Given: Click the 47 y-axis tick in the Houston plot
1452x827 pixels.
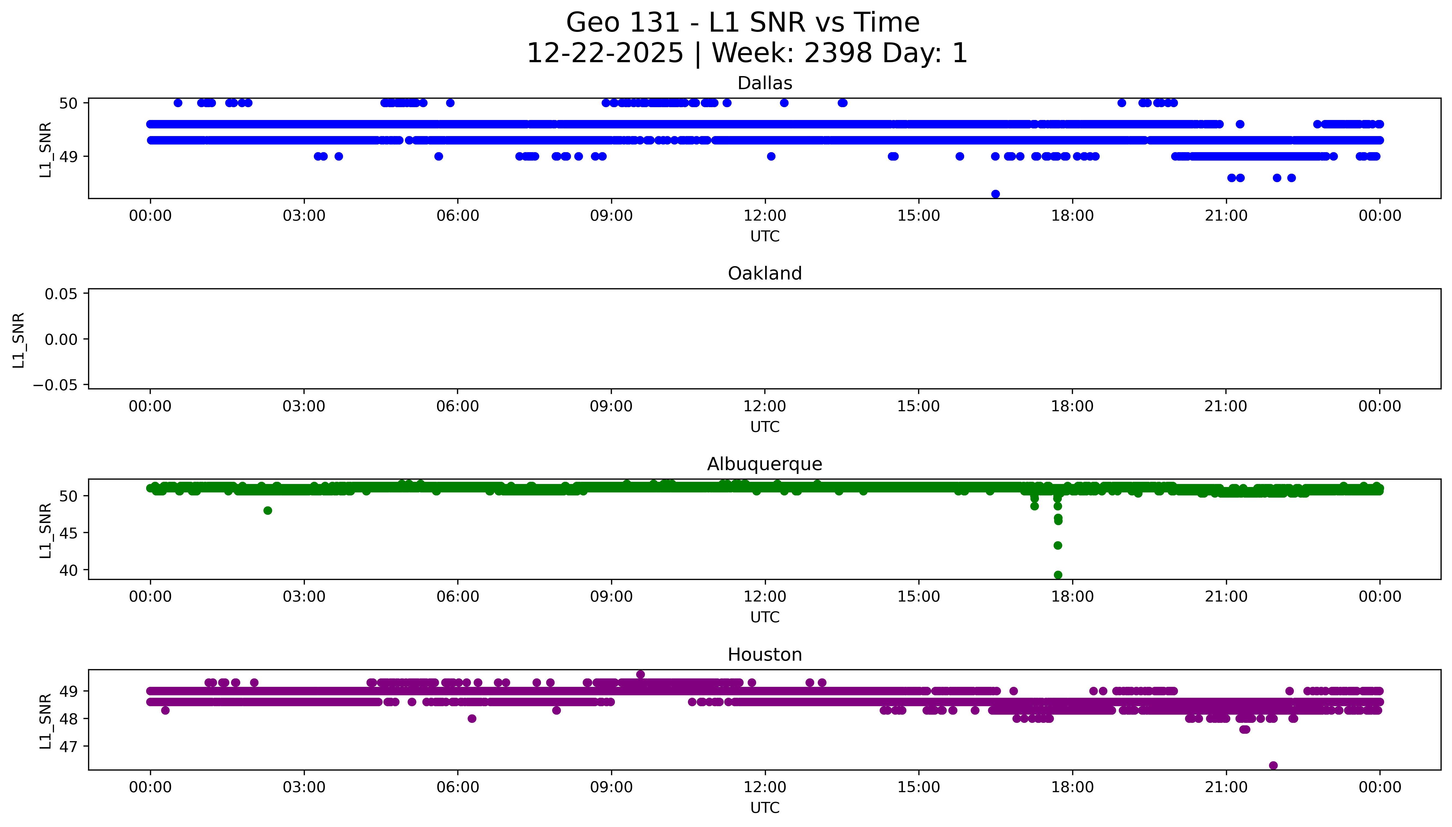Looking at the screenshot, I should (68, 746).
